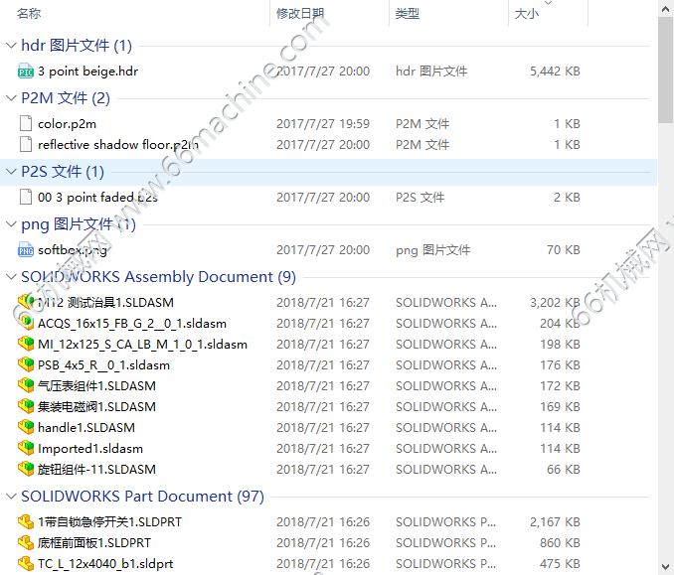Click the color.p2m blank file icon
674x575 pixels.
[x=26, y=124]
